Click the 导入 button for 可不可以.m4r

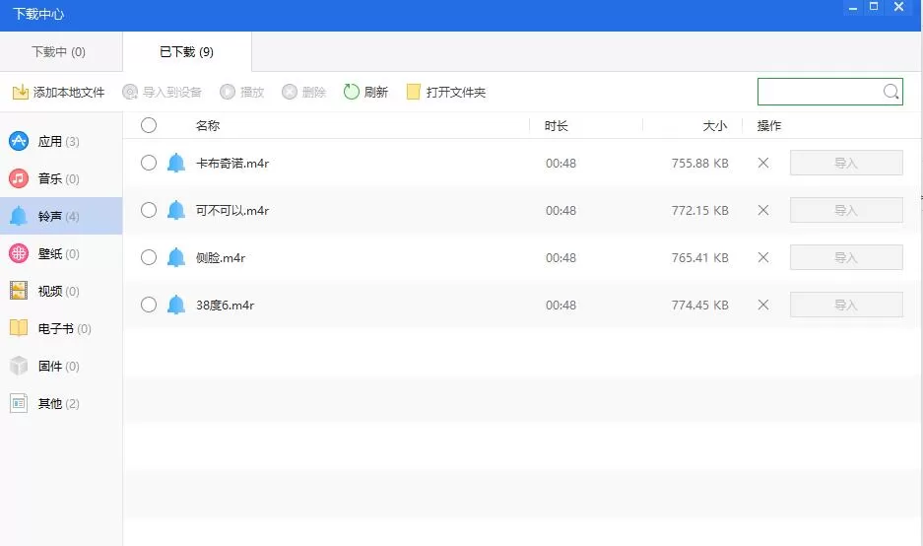(846, 210)
